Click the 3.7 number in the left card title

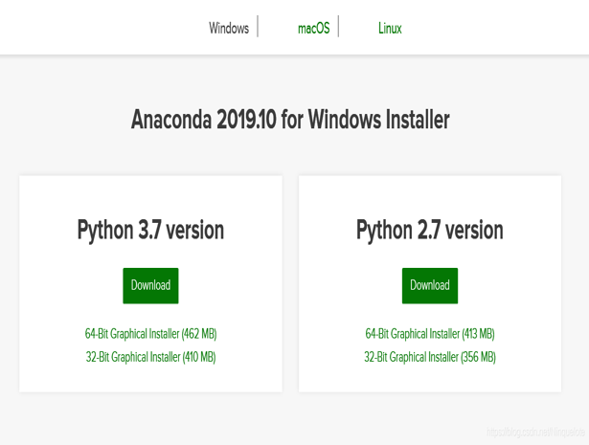point(150,231)
